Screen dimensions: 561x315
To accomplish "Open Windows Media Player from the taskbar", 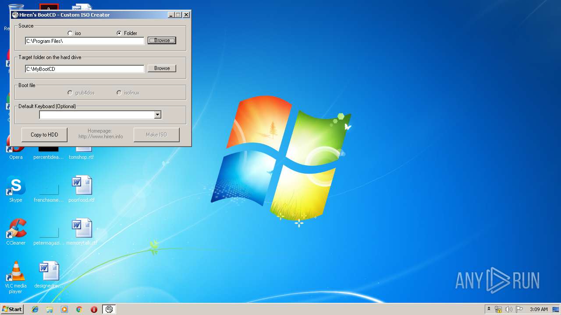I will click(x=64, y=309).
